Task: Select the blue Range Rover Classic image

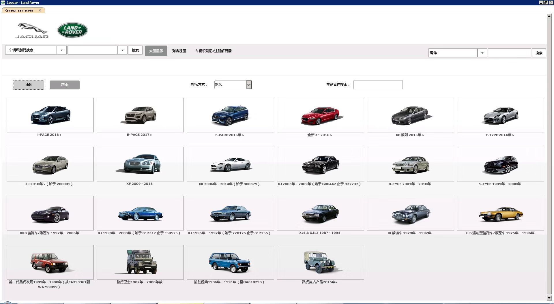Action: tap(230, 262)
